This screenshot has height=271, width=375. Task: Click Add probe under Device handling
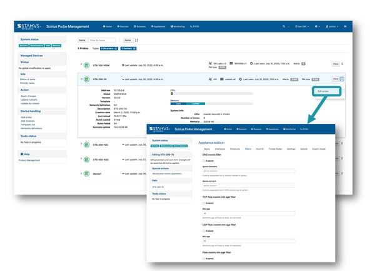(26, 117)
